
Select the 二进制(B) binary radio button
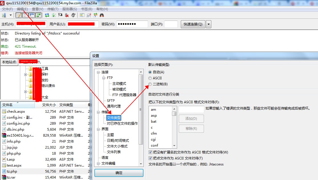150,84
